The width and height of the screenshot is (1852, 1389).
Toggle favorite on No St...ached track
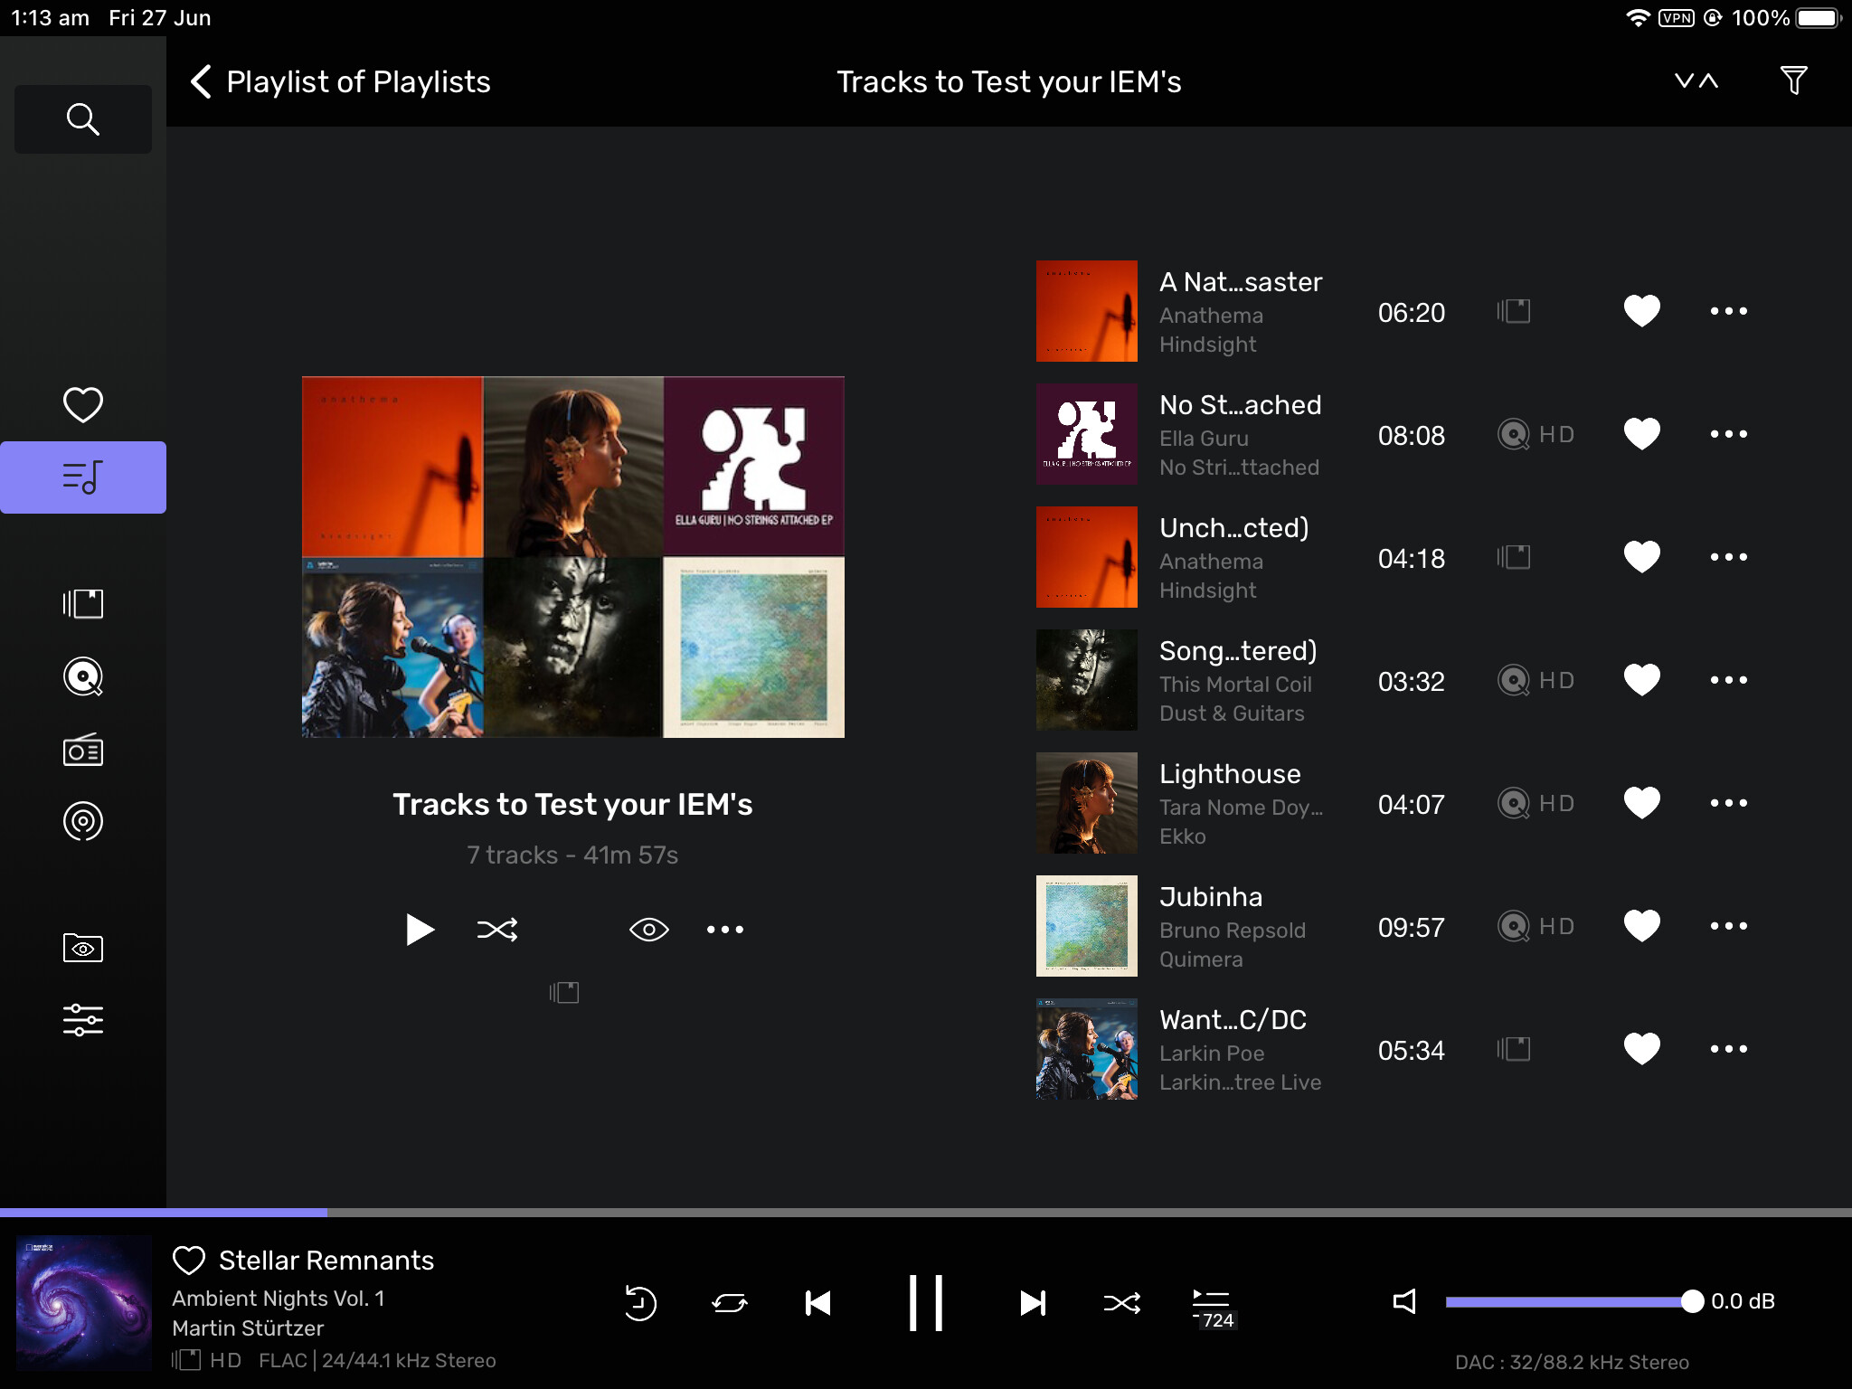click(1641, 434)
